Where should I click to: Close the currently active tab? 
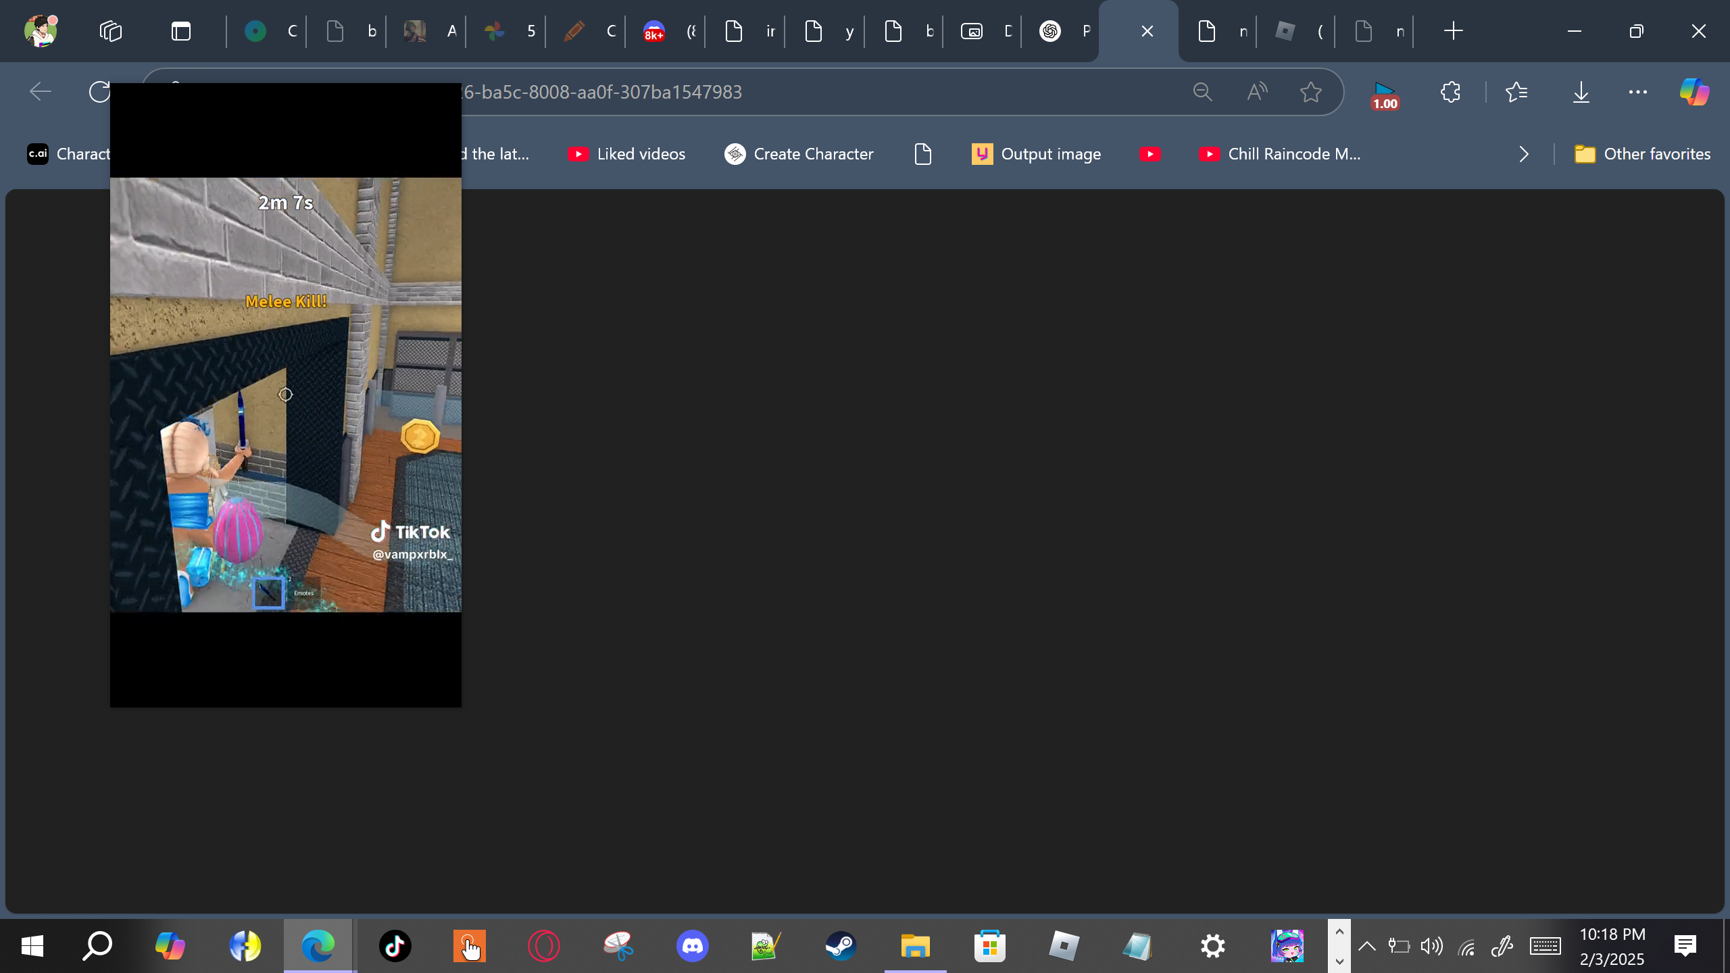1147,31
